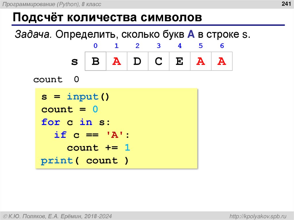Click index number 0 above the table

(x=95, y=46)
